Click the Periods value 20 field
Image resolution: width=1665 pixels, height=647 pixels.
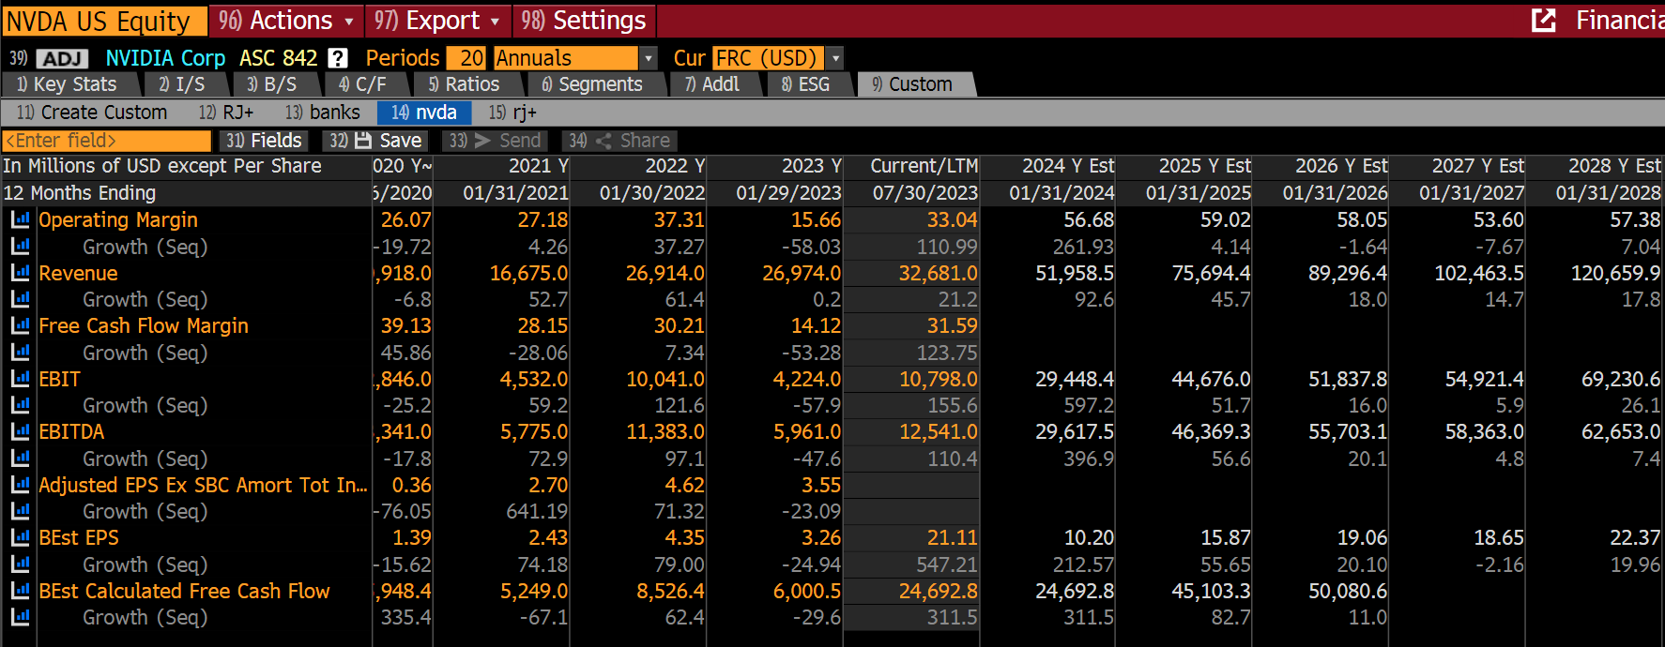(x=466, y=58)
